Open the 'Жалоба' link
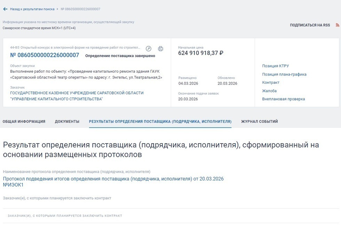The height and width of the screenshot is (227, 341). [269, 91]
